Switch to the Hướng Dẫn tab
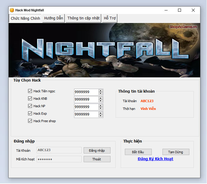This screenshot has width=207, height=184. pos(53,18)
